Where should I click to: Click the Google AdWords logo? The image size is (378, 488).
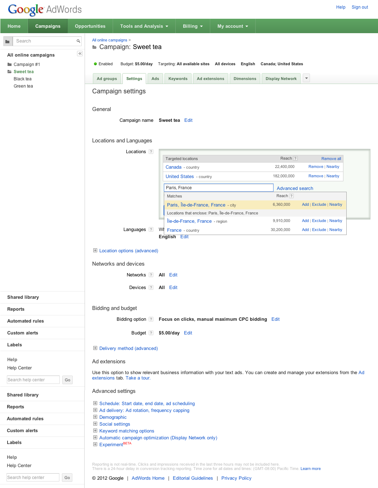click(45, 9)
